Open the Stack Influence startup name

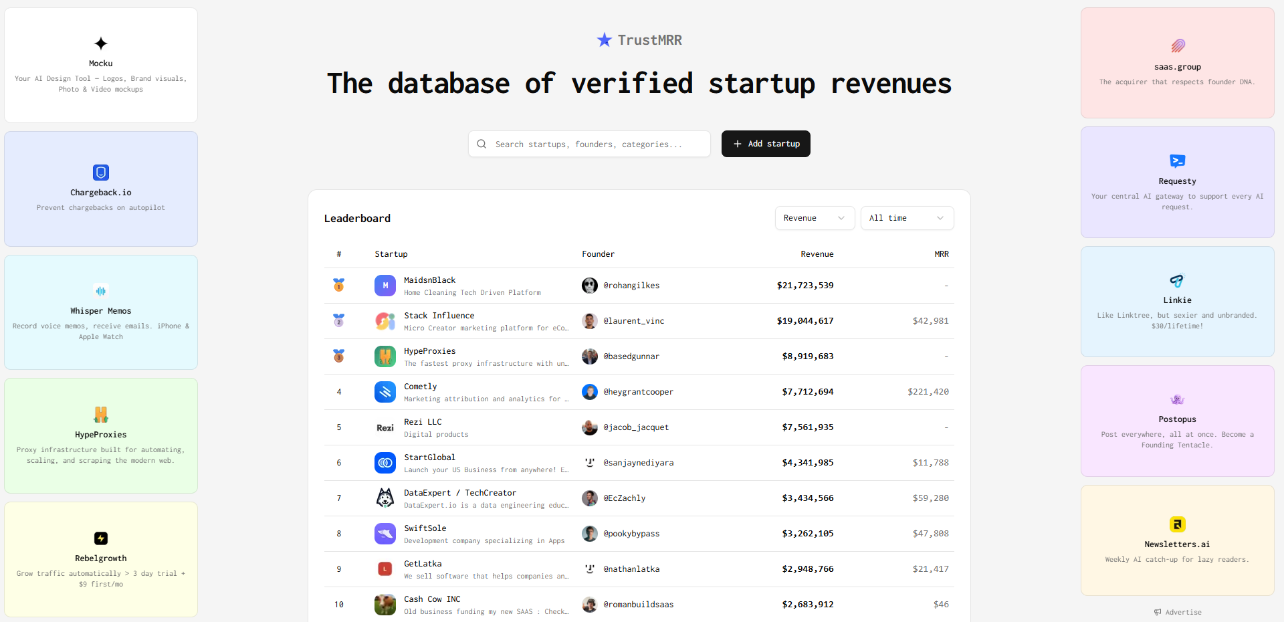coord(439,316)
